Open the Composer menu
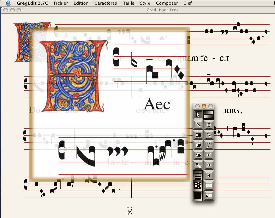 167,3
